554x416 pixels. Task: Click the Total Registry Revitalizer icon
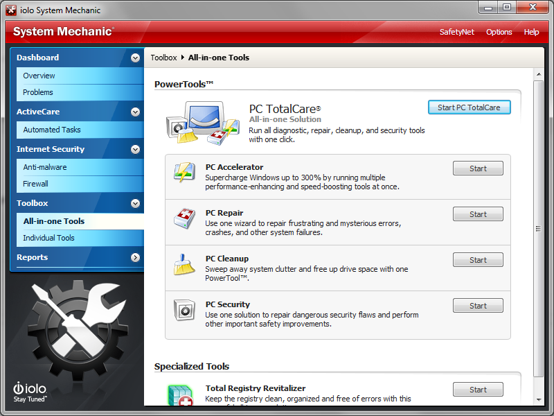[180, 395]
